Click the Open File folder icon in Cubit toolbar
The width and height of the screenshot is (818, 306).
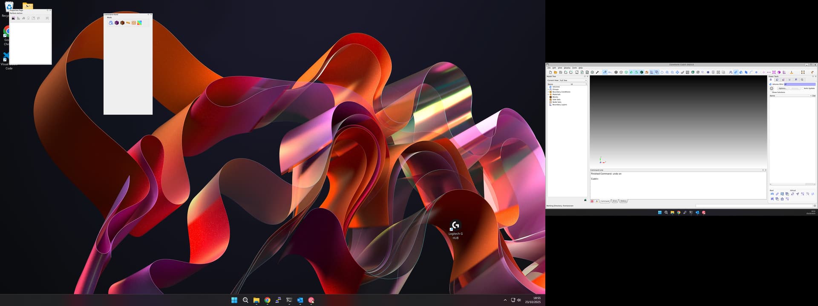556,72
